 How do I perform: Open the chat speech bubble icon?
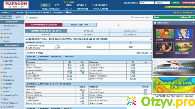[67, 13]
